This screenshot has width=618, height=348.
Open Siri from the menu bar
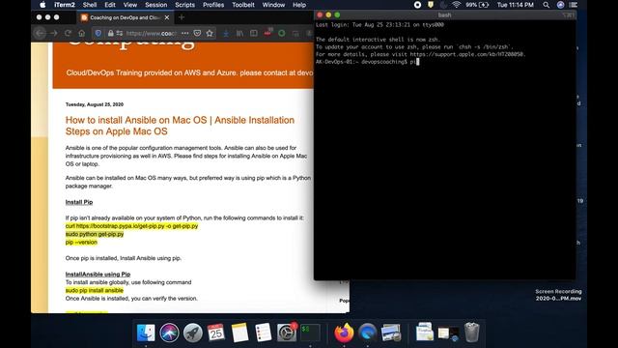tap(560, 5)
